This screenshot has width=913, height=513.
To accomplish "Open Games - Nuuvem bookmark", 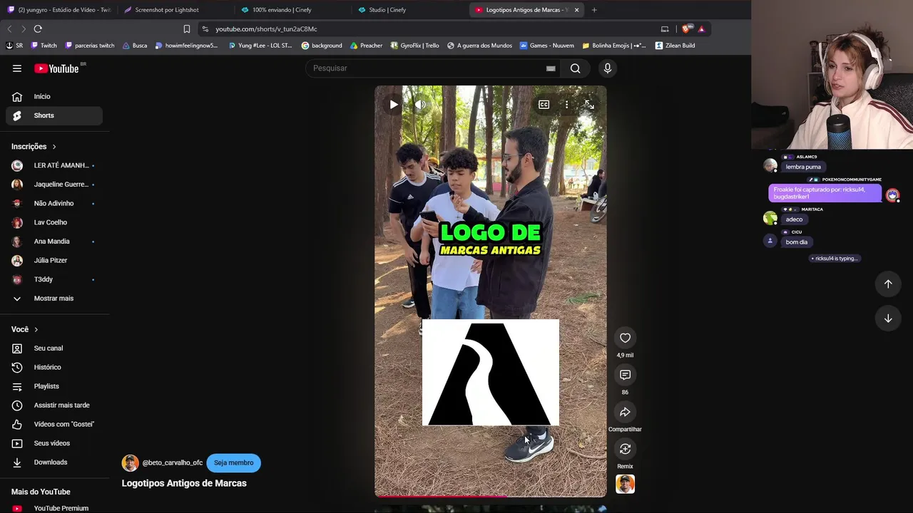I will pyautogui.click(x=547, y=46).
